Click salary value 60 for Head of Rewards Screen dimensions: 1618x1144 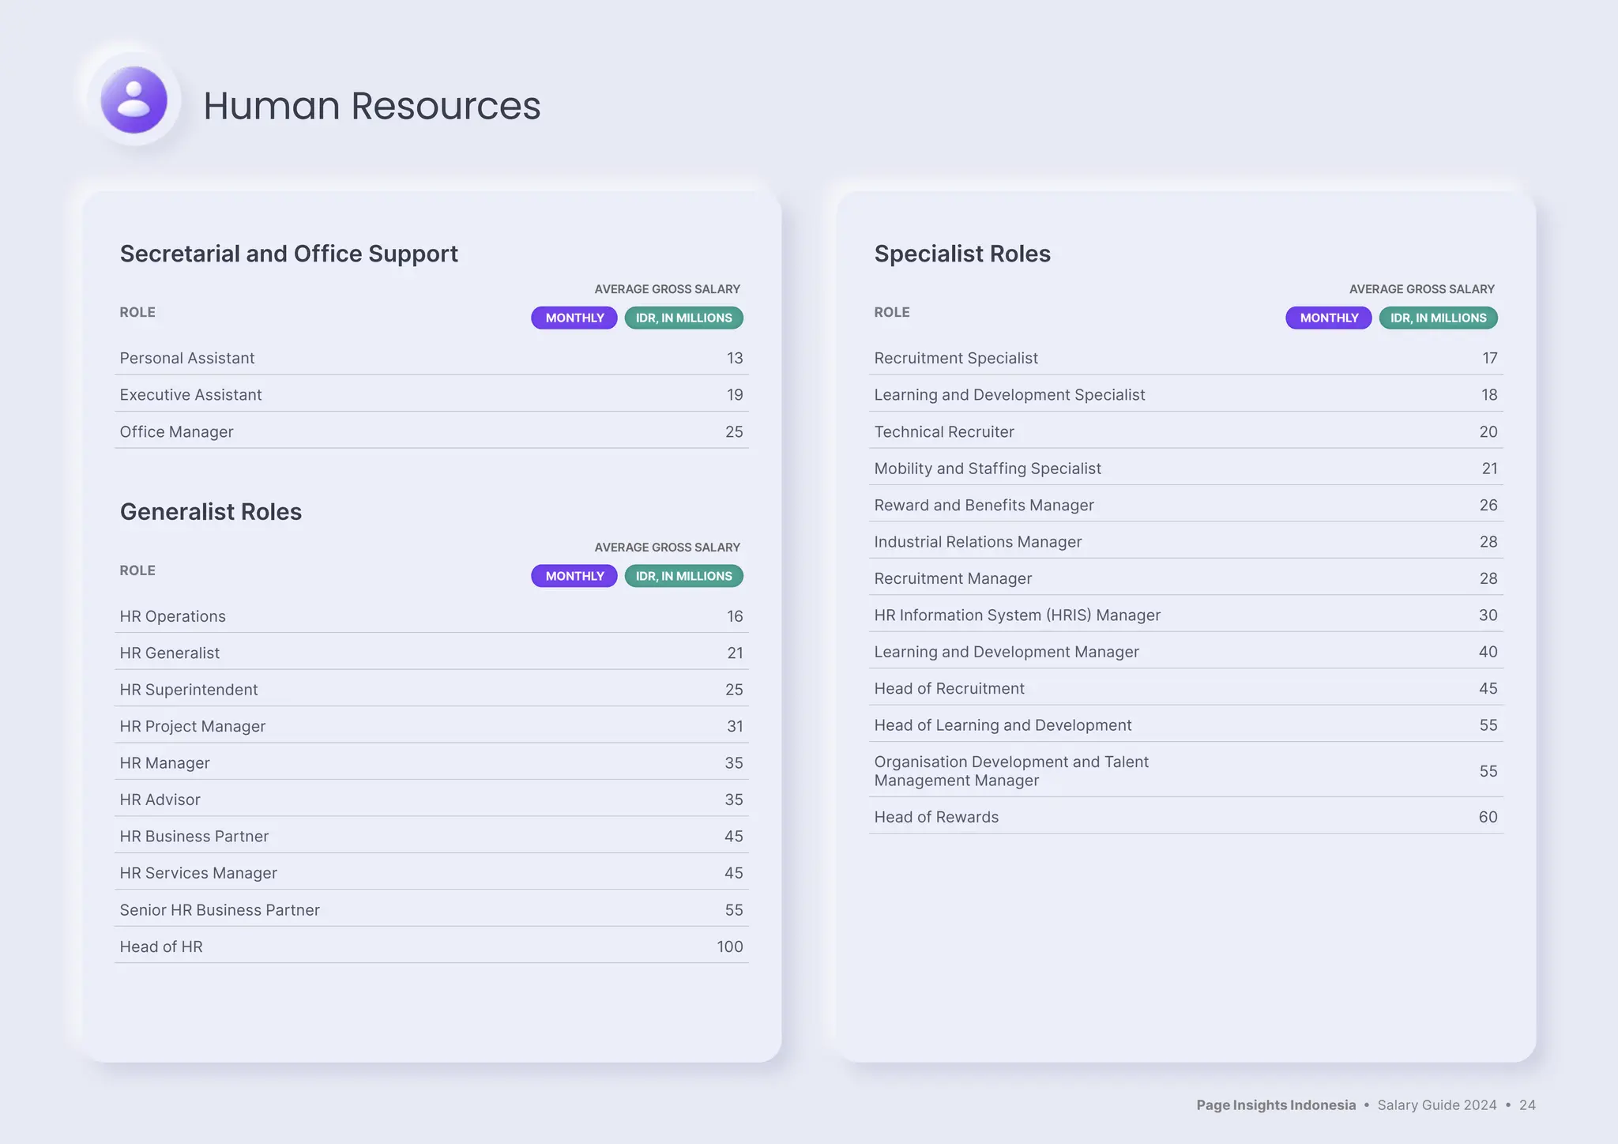(1488, 817)
